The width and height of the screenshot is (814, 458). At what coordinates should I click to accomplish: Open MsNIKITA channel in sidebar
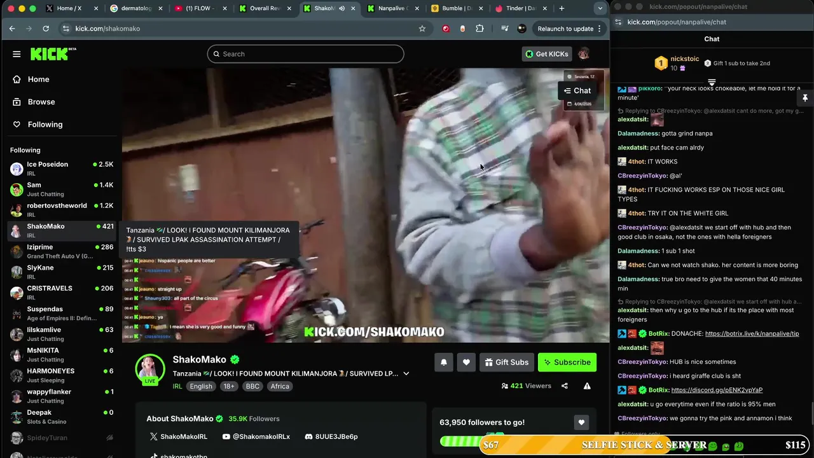point(61,354)
